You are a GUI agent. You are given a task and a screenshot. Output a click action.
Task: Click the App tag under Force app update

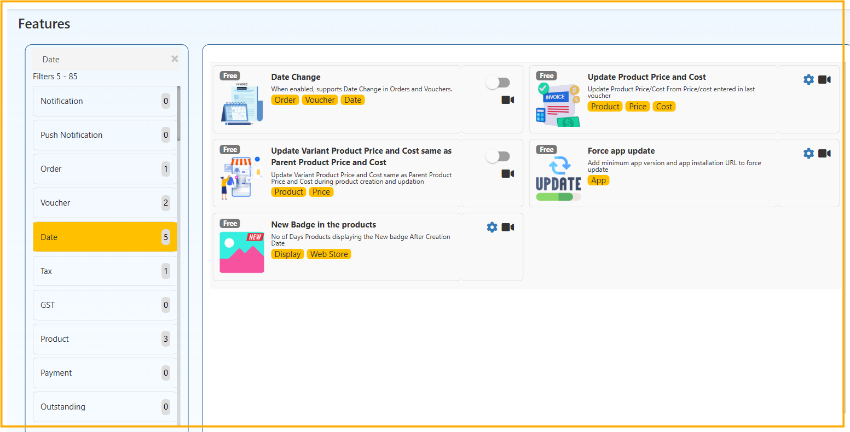(x=598, y=180)
